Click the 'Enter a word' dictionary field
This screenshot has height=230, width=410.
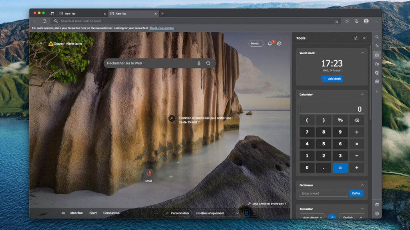click(323, 193)
